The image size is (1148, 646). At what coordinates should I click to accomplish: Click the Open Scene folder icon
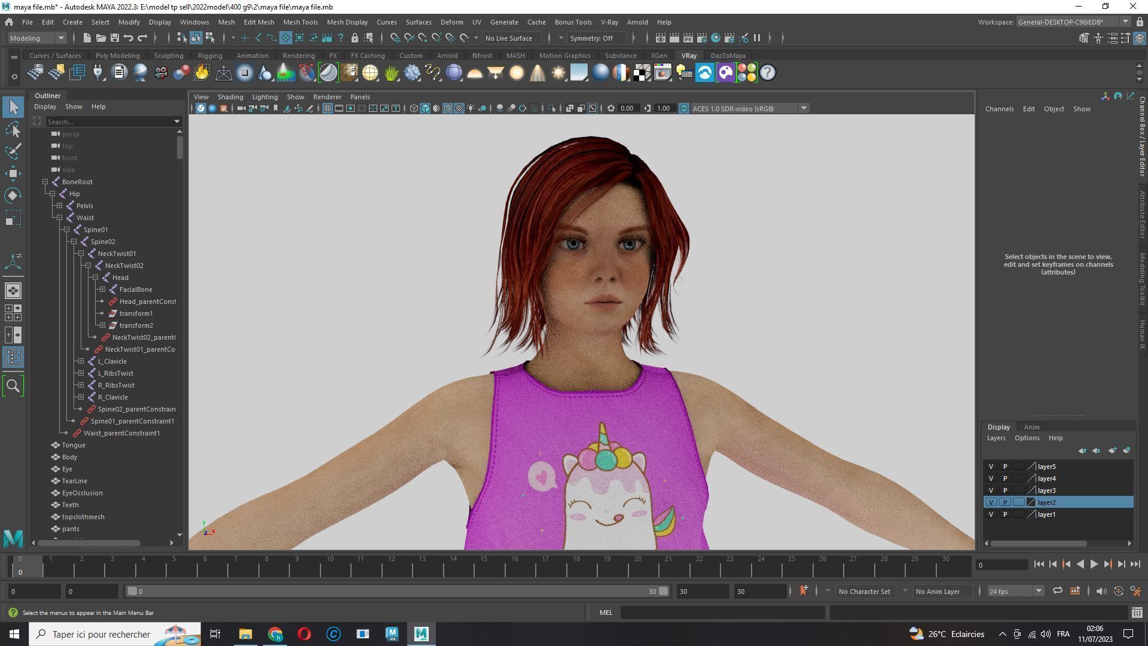click(x=100, y=38)
